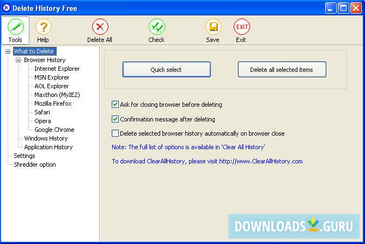
Task: Click the Quick select button
Action: (x=167, y=69)
